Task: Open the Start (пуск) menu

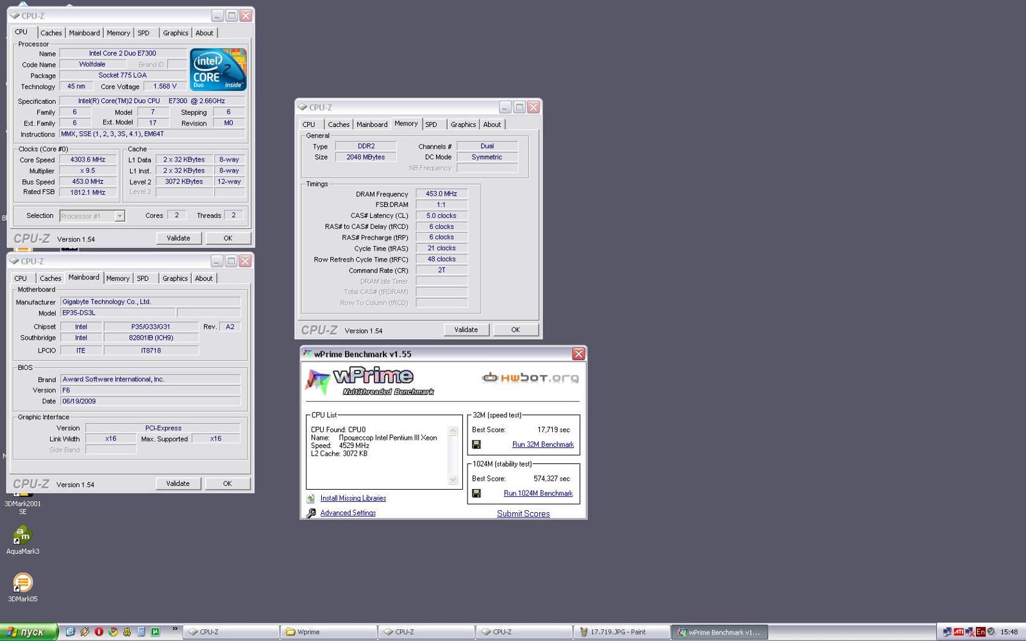Action: point(29,632)
